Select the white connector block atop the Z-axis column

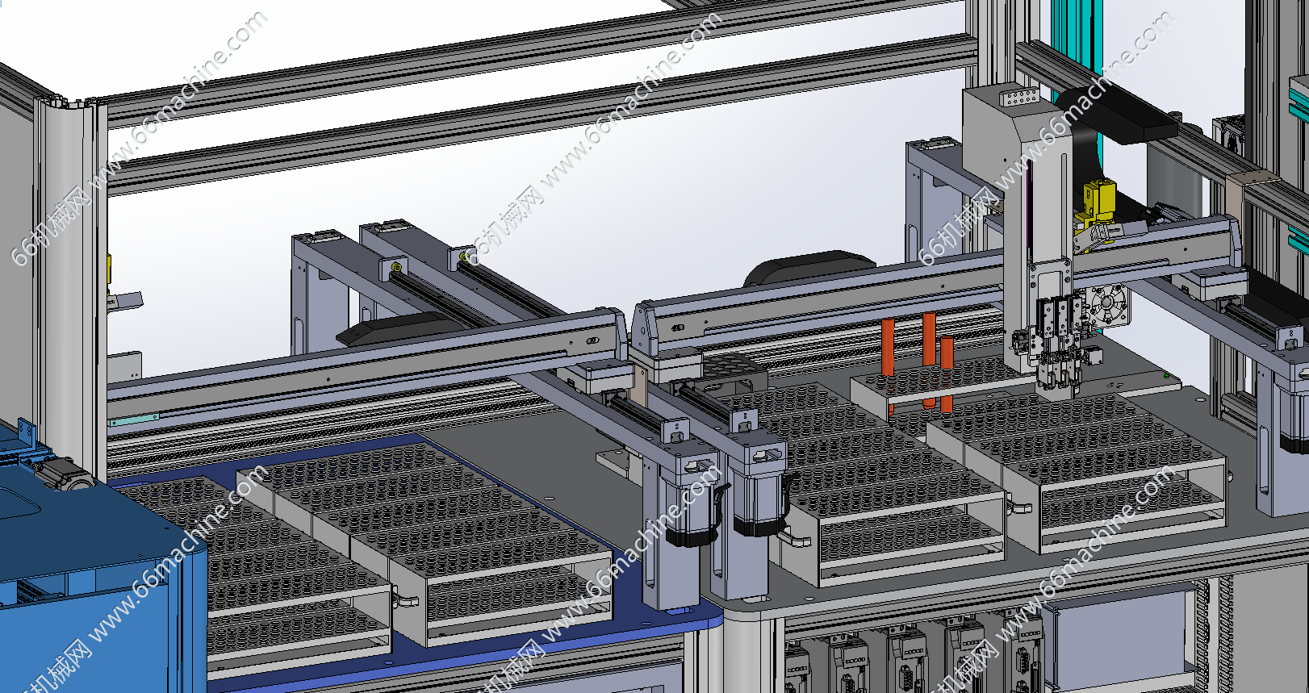coord(1018,98)
